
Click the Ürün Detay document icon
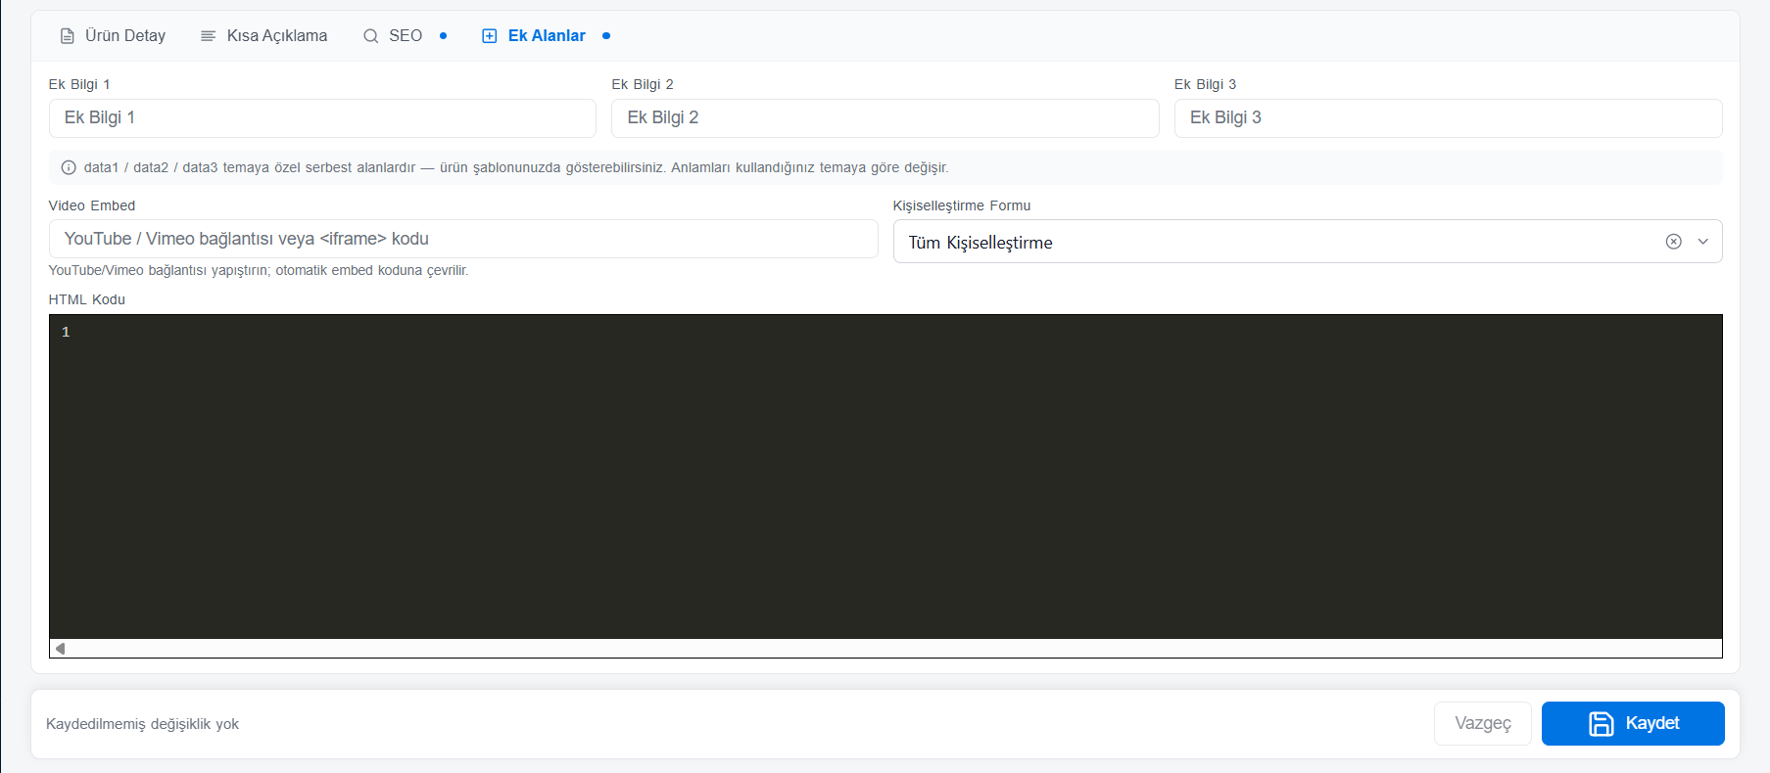[x=68, y=36]
